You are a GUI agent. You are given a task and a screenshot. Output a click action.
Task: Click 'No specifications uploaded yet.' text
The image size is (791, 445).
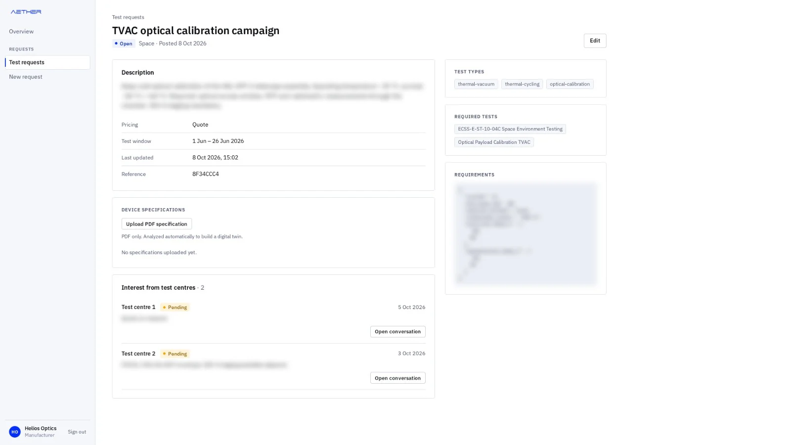tap(159, 253)
